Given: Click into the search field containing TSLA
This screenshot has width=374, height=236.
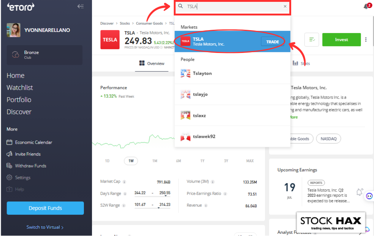Looking at the screenshot, I should click(233, 6).
